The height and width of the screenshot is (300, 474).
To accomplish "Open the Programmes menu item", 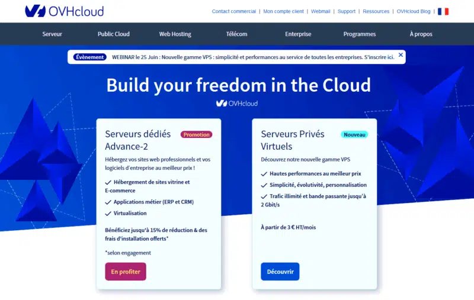I will [x=360, y=34].
